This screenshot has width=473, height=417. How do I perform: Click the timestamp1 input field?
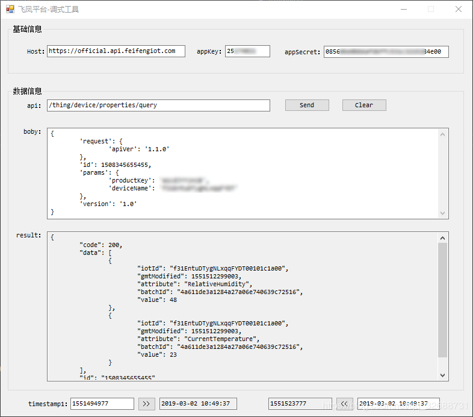pos(102,404)
